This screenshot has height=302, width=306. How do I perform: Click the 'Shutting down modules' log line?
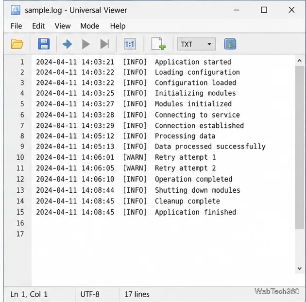pyautogui.click(x=138, y=190)
